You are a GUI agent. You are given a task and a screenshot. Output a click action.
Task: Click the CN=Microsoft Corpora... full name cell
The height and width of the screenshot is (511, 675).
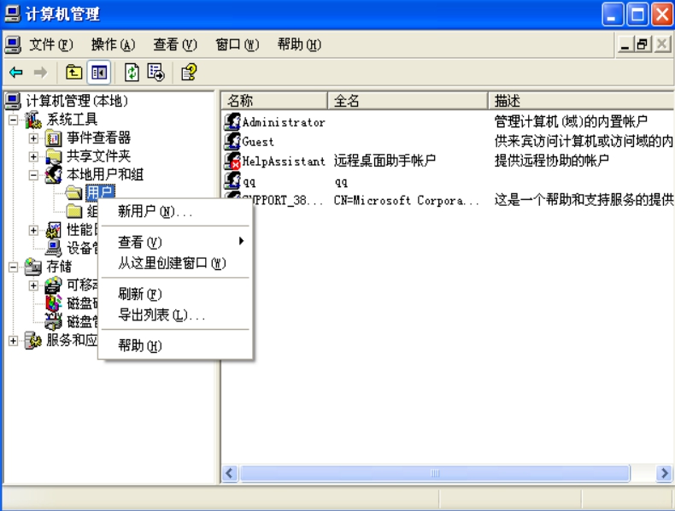[407, 200]
